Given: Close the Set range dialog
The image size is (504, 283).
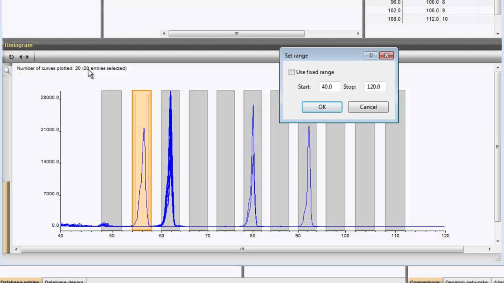Looking at the screenshot, I should pos(387,55).
